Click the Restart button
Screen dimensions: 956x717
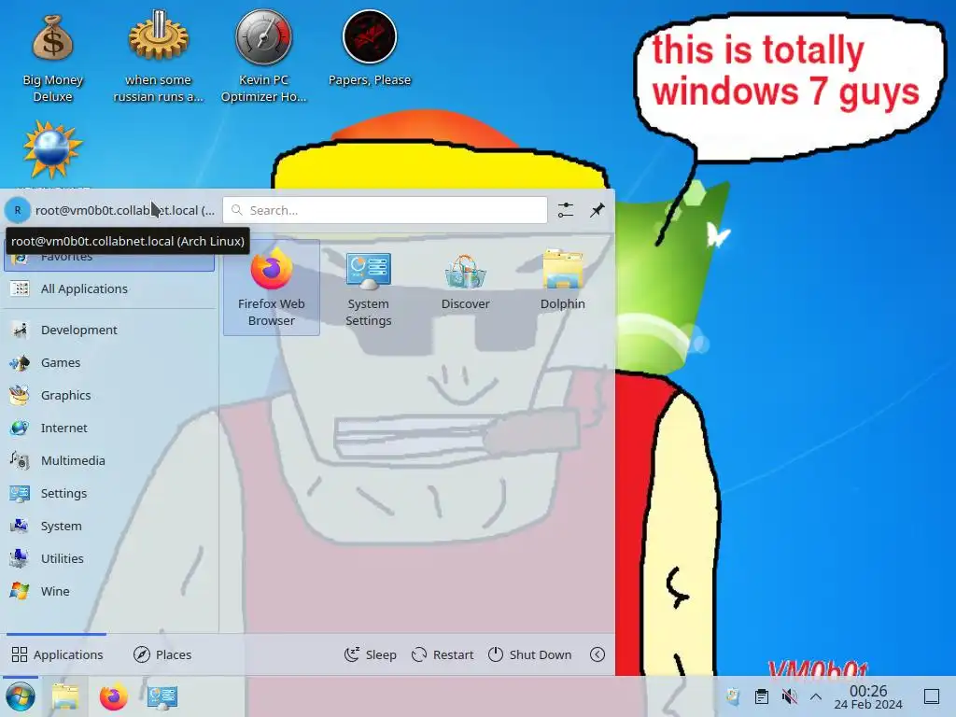443,654
